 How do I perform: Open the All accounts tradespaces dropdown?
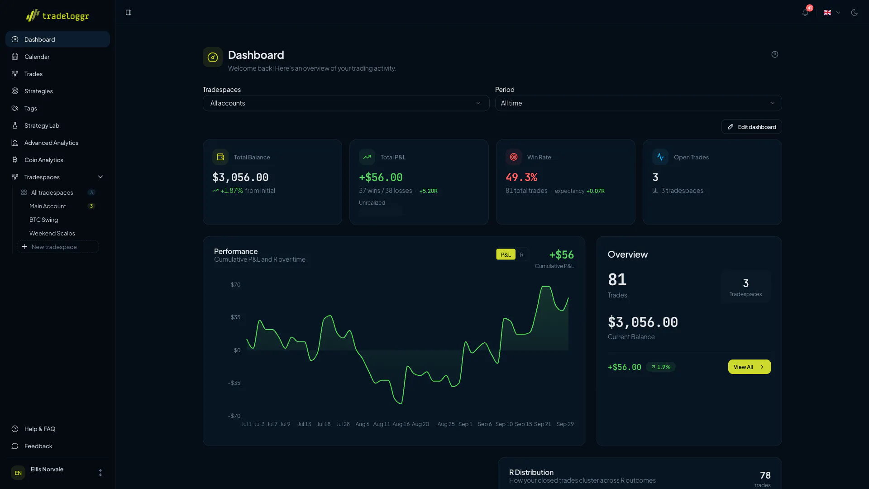(x=346, y=103)
